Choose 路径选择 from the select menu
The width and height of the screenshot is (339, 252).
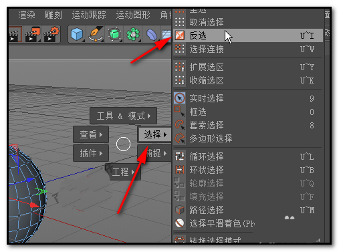point(207,210)
